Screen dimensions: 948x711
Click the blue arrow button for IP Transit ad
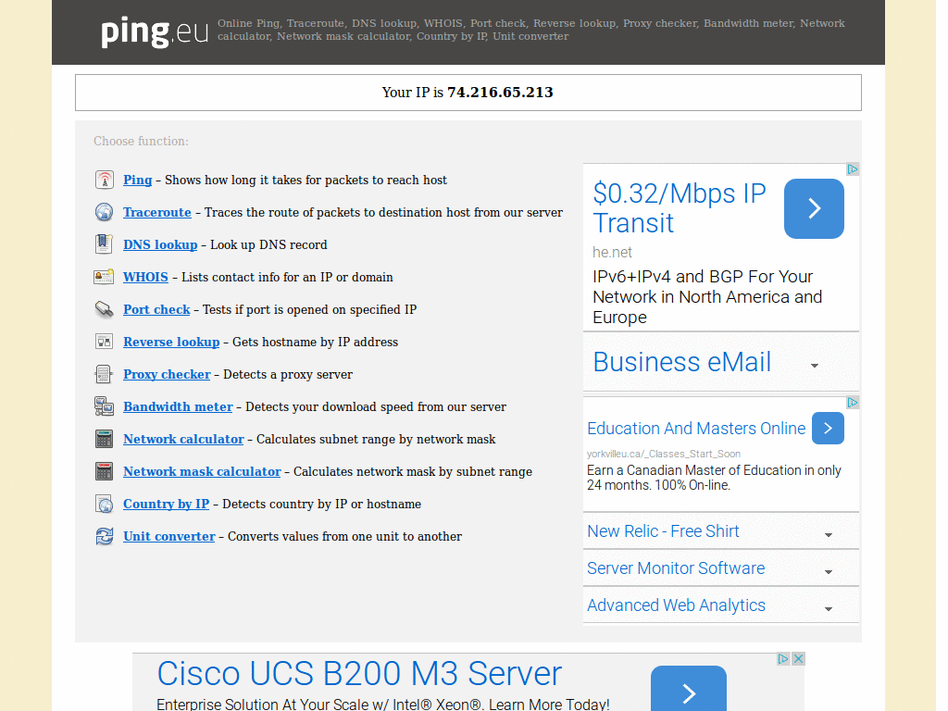(814, 208)
